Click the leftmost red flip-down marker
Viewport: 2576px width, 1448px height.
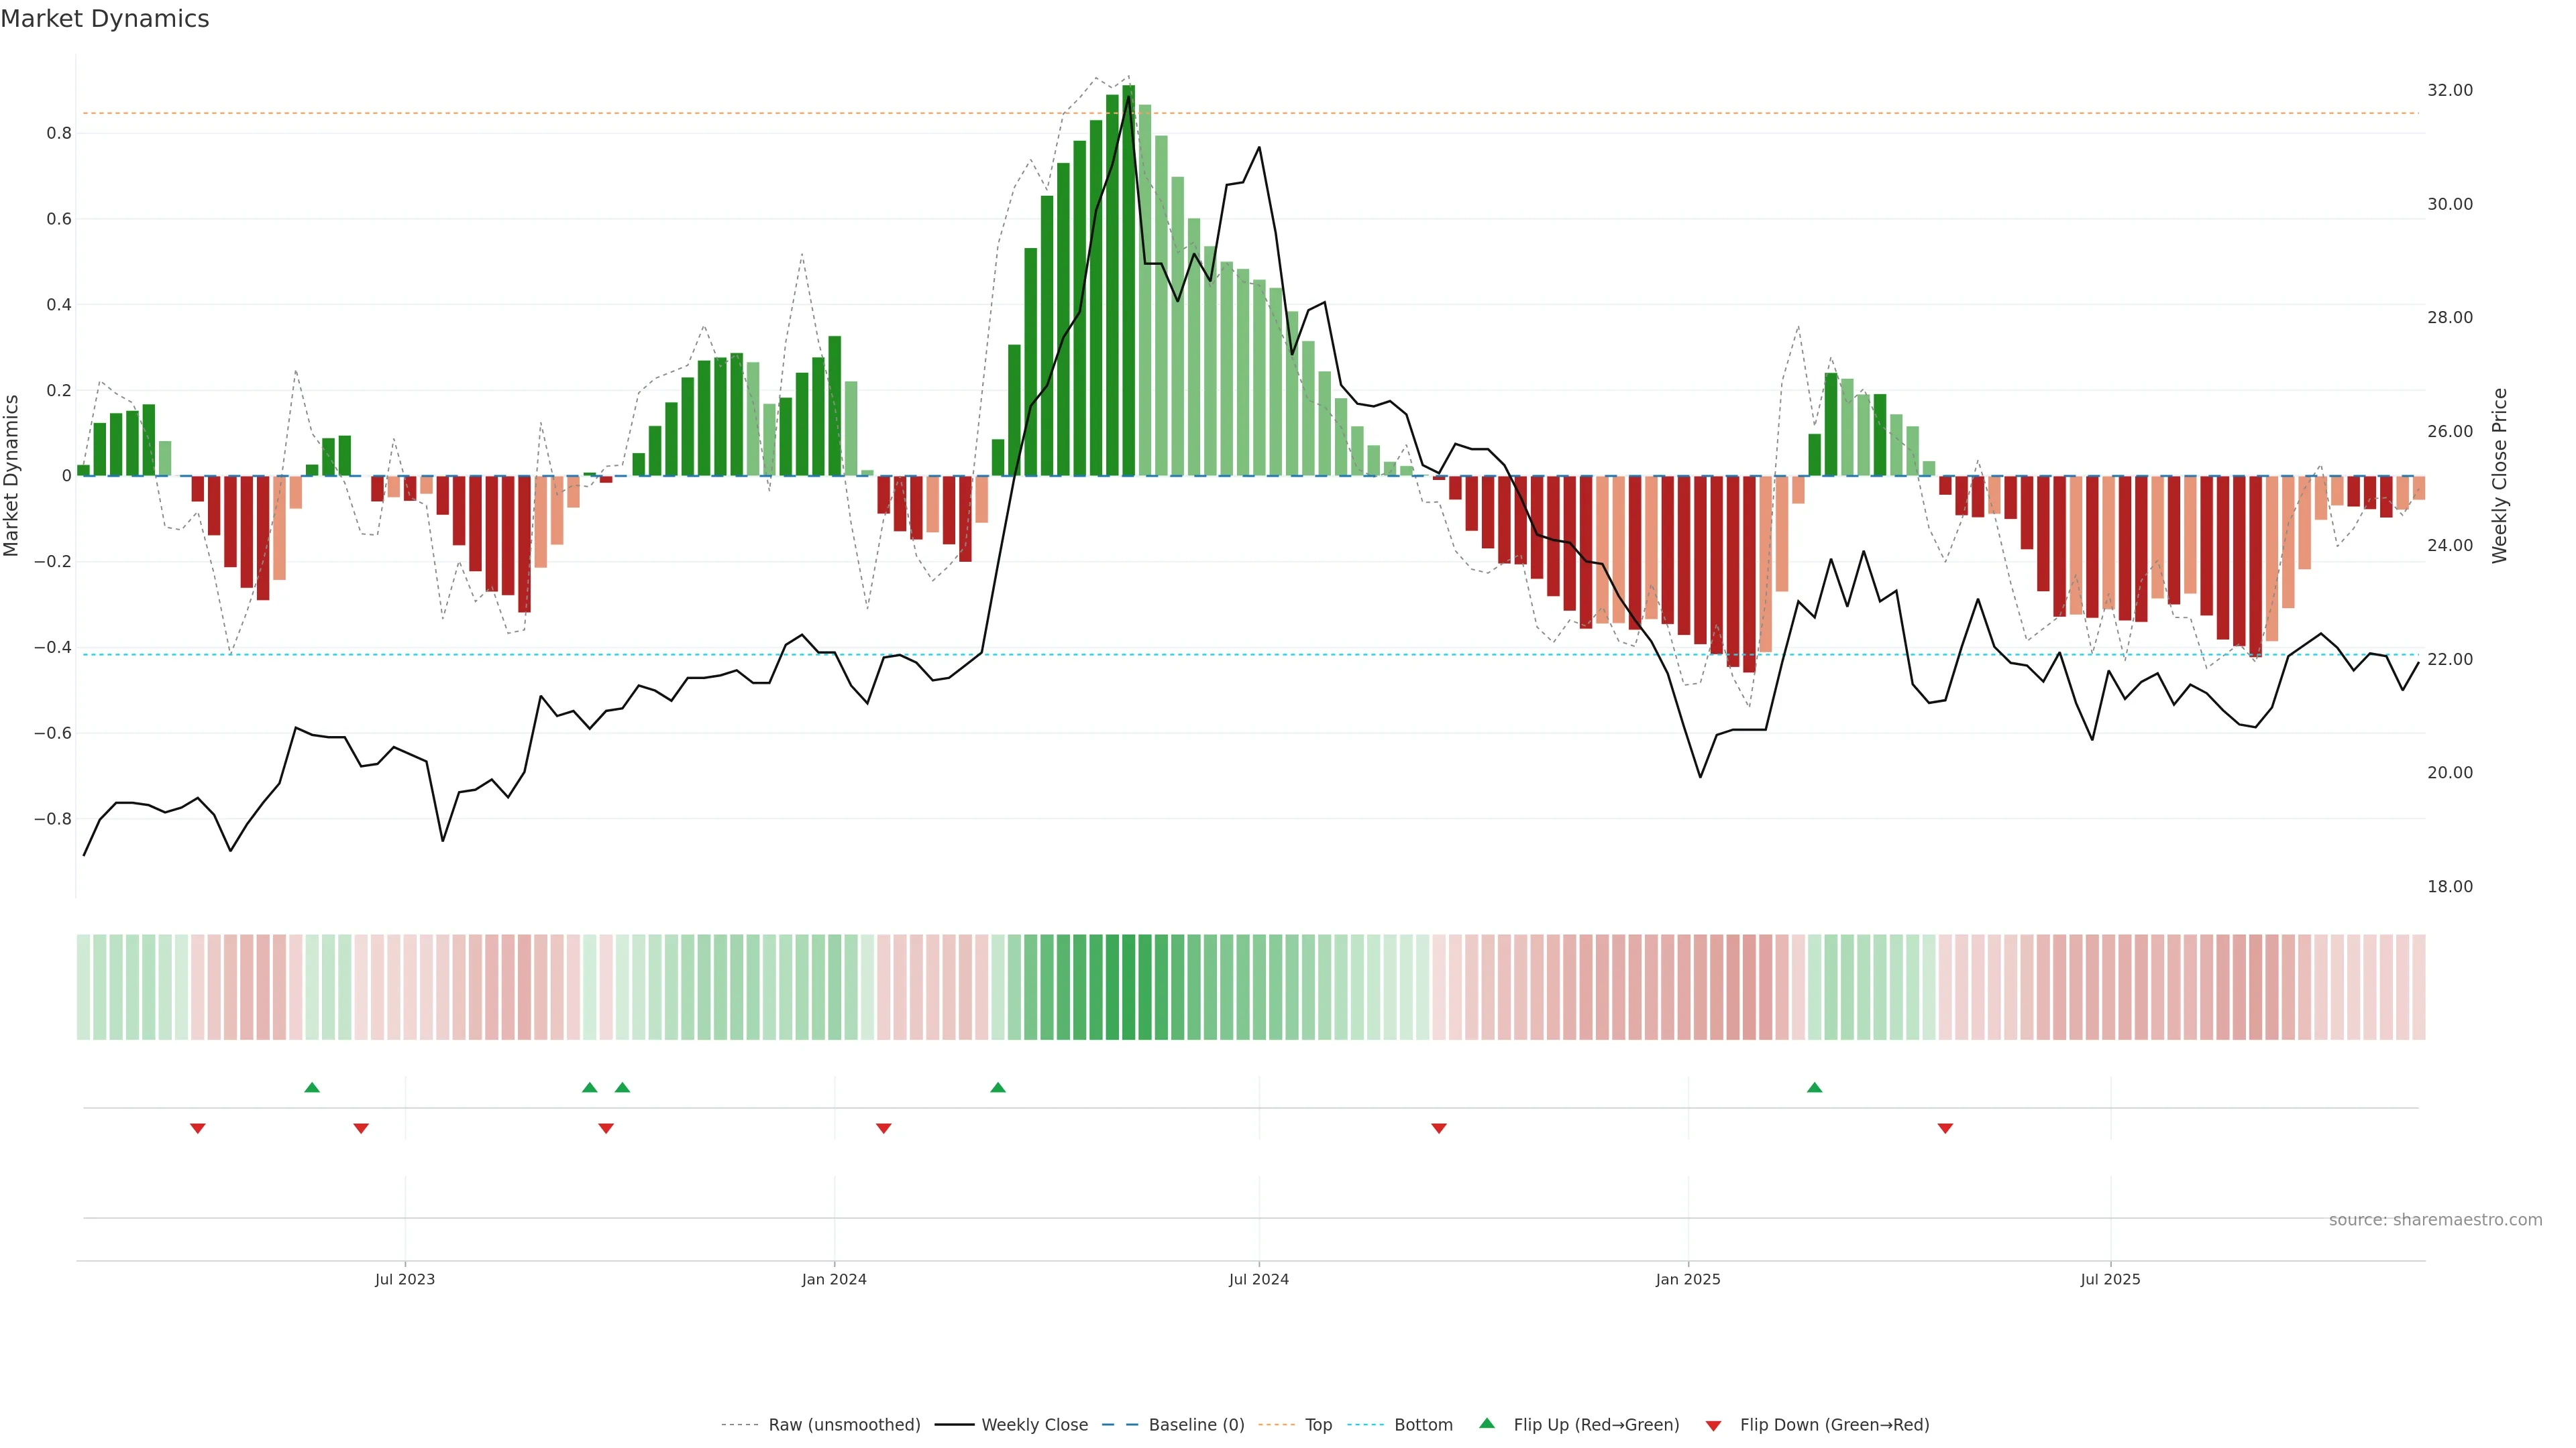pos(198,1128)
